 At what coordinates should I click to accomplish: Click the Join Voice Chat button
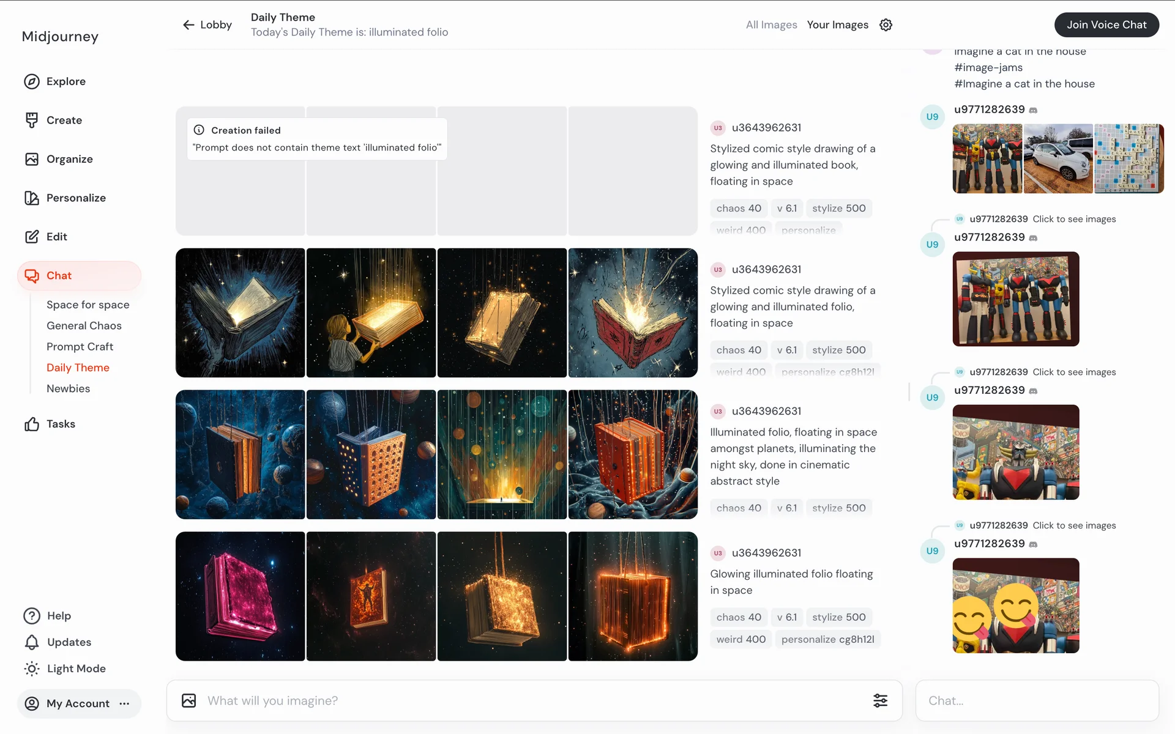point(1106,25)
